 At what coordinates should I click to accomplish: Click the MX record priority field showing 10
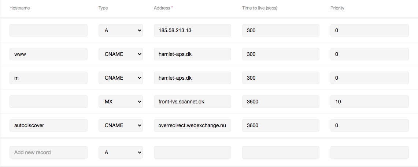pos(370,102)
